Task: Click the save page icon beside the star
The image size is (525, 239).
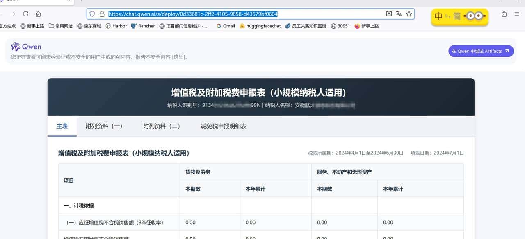Action: 388,14
